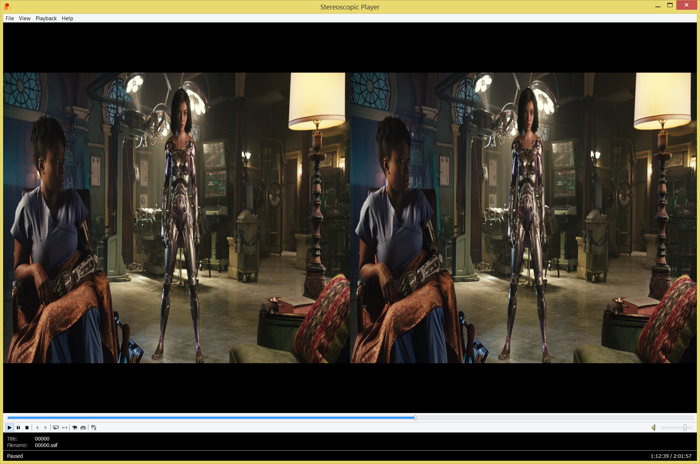
Task: Stop playback with the square Stop icon
Action: [27, 427]
